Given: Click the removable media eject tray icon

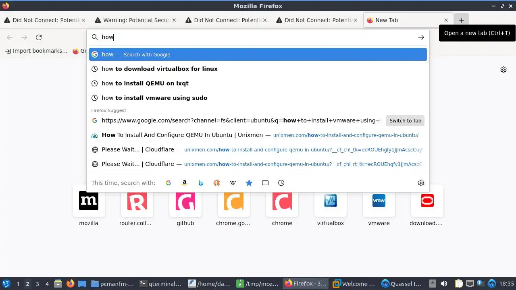Looking at the screenshot, I should pyautogui.click(x=433, y=284).
